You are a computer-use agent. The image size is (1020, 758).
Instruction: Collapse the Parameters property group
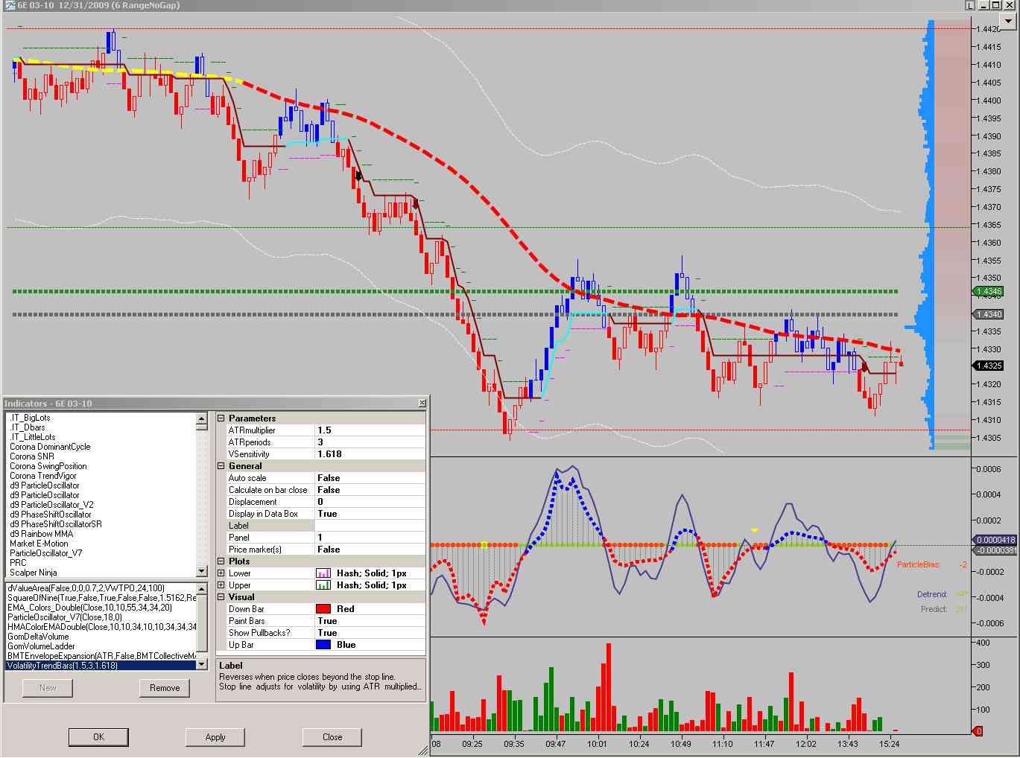(x=221, y=418)
